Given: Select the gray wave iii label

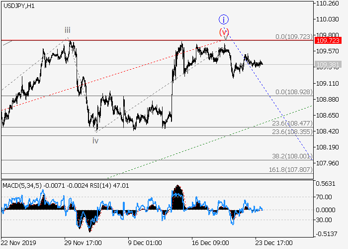Looking at the screenshot, I should coord(67,30).
